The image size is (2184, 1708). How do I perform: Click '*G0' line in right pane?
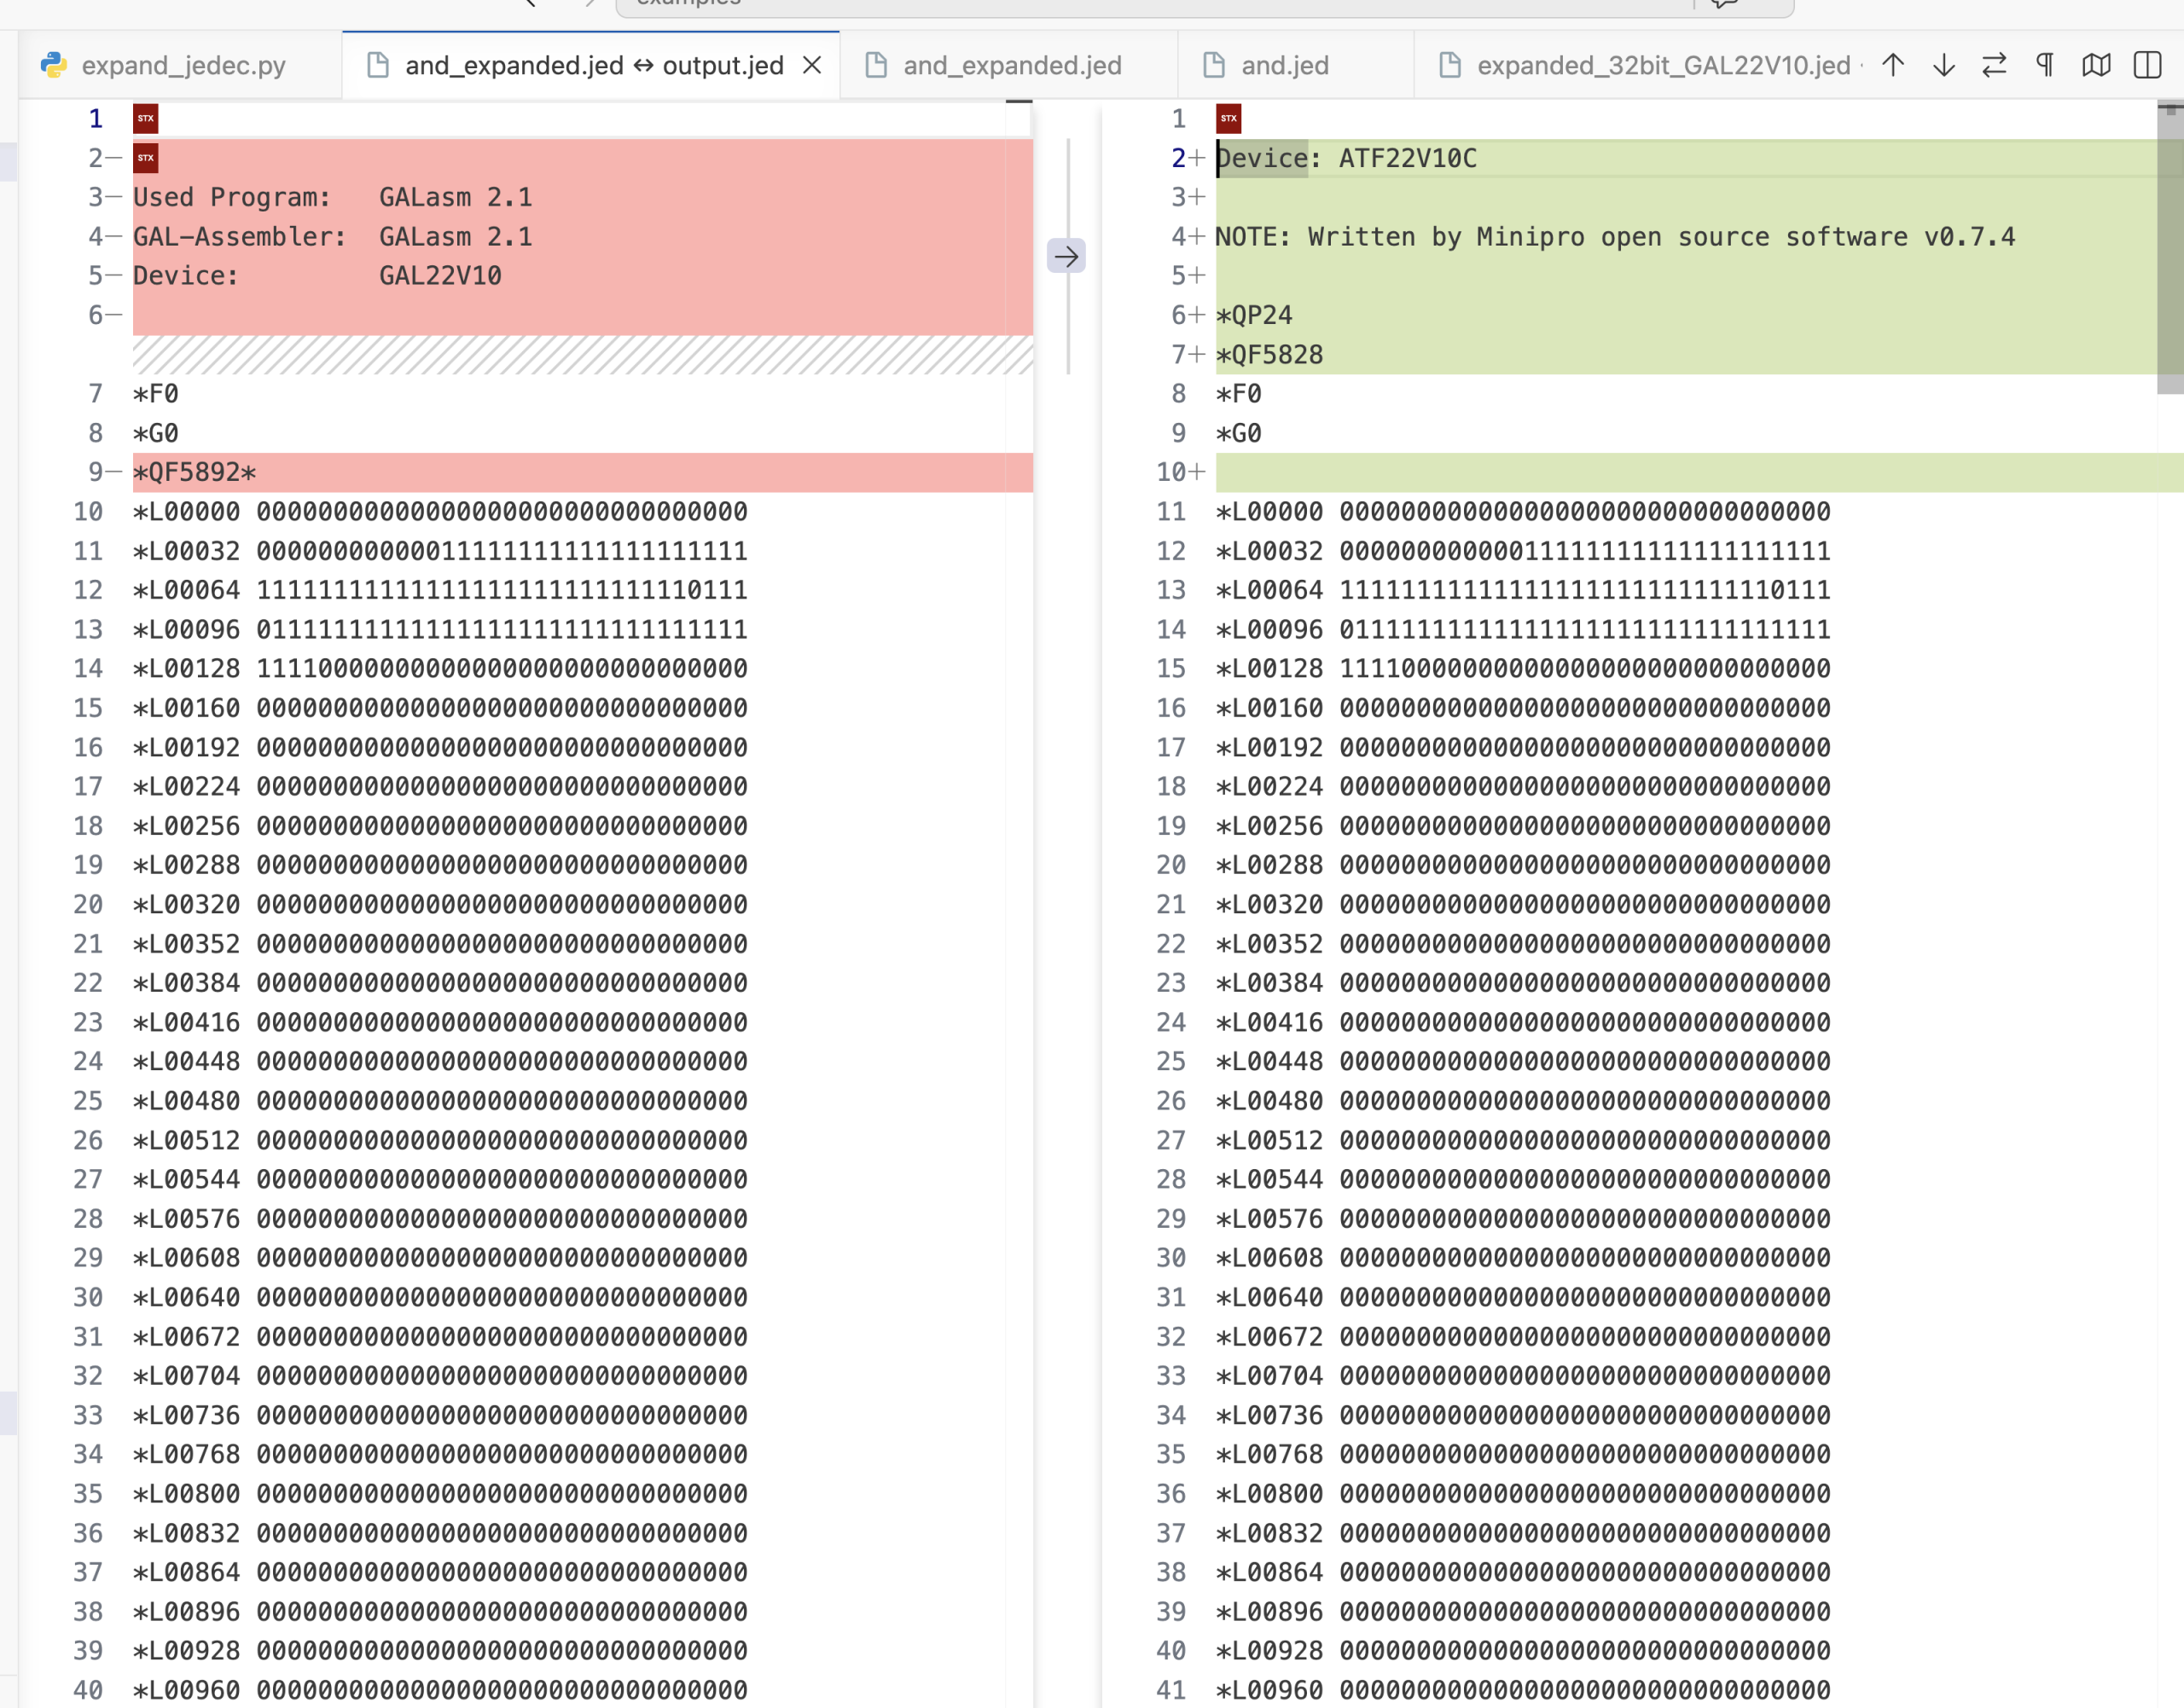pyautogui.click(x=1239, y=434)
